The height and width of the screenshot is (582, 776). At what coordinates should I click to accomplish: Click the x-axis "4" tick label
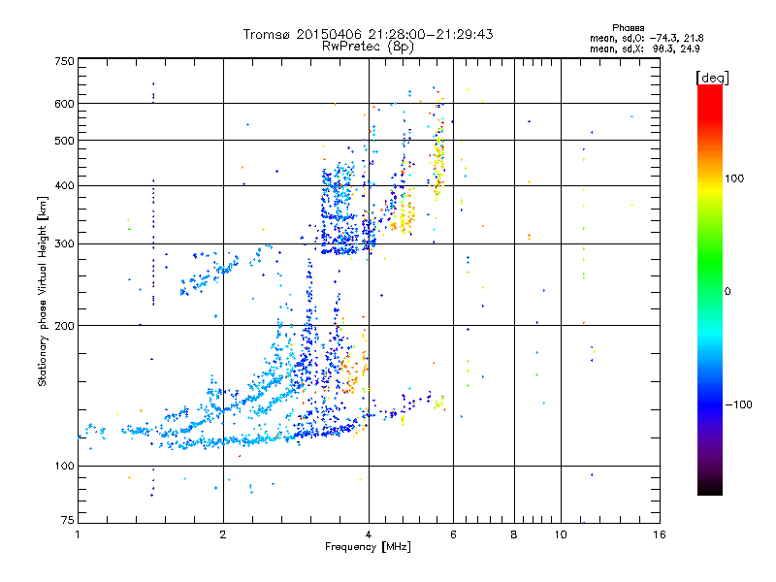tap(369, 534)
